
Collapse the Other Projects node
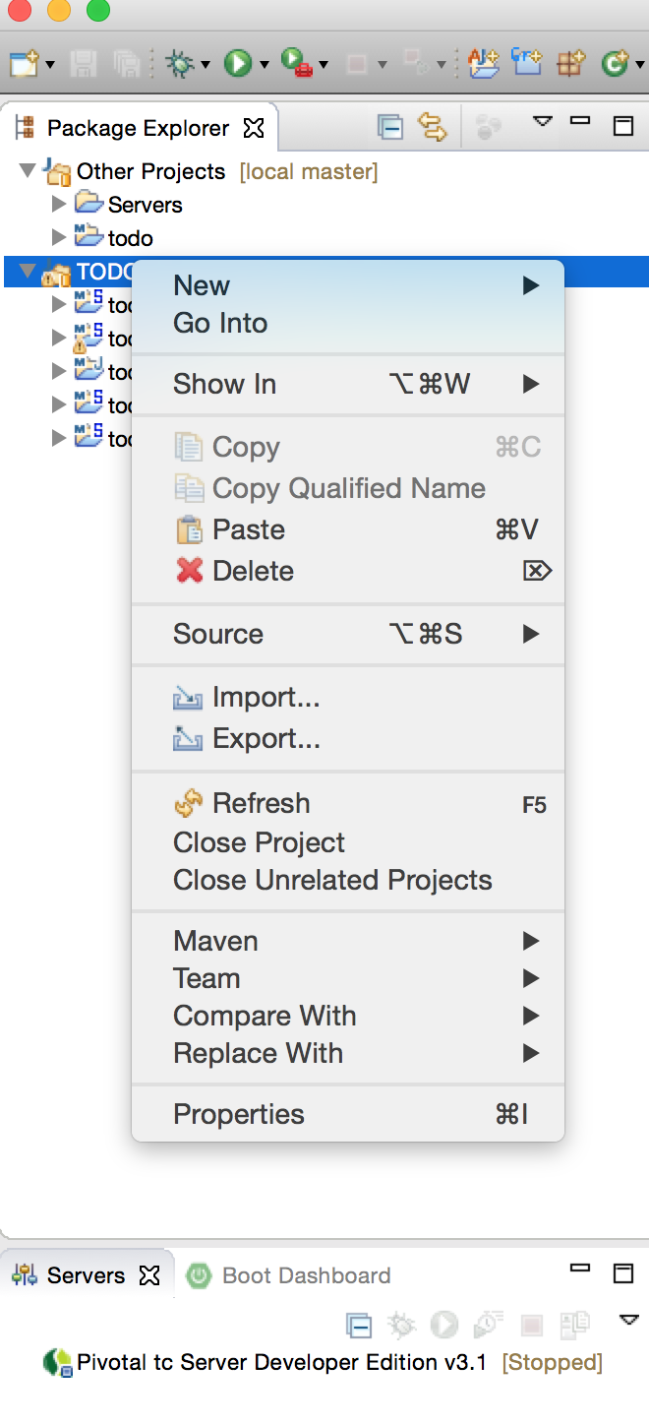28,170
